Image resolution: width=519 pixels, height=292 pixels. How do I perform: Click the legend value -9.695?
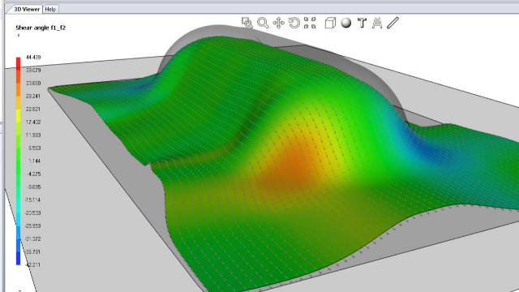[x=34, y=187]
